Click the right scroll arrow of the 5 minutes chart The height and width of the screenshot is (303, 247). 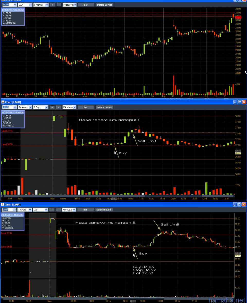click(x=234, y=196)
